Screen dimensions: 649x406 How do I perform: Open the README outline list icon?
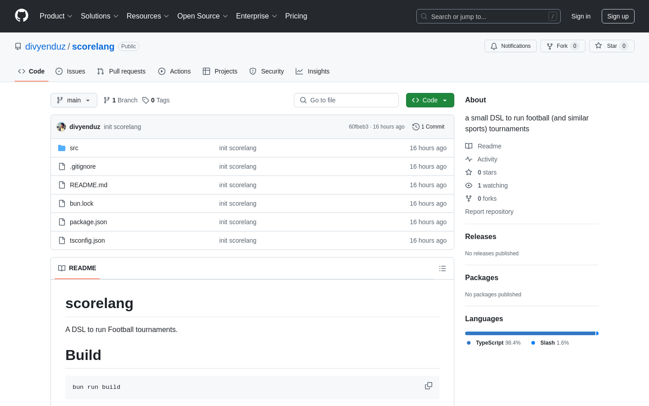tap(443, 268)
